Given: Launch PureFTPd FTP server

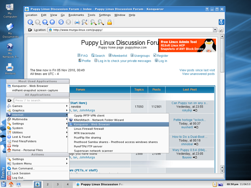Looking at the screenshot, I should [118, 147].
